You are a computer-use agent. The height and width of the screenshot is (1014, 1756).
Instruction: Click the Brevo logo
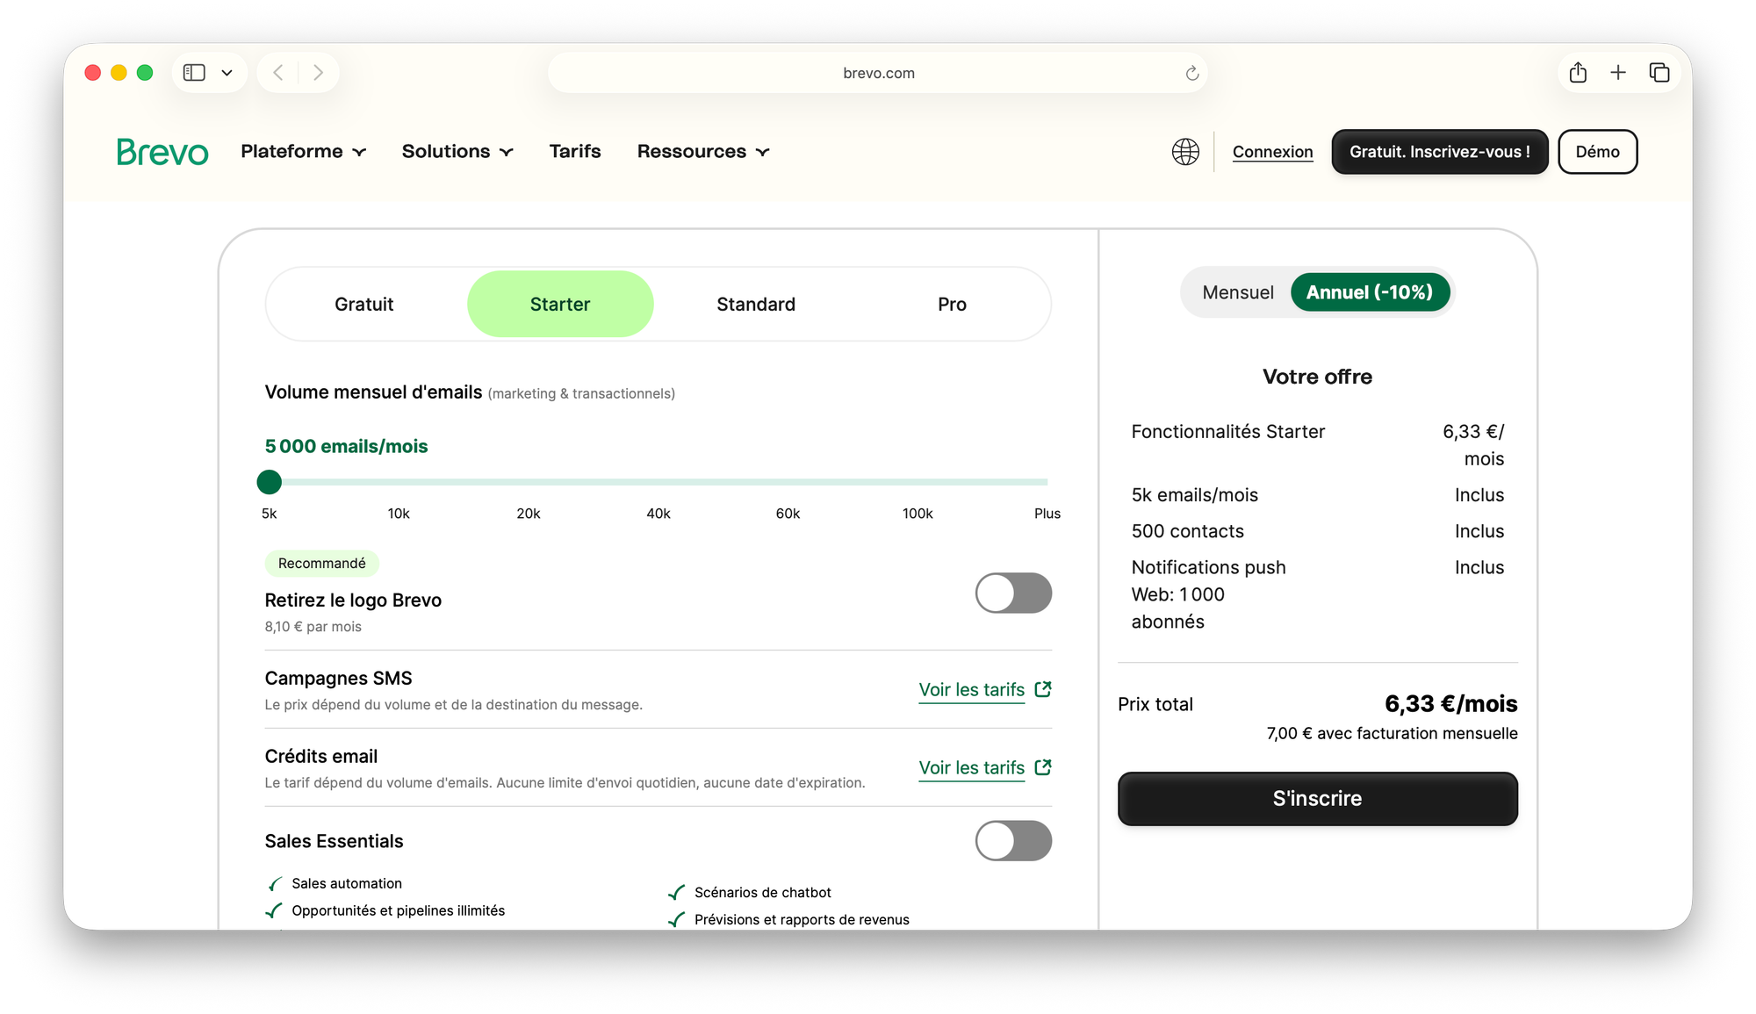[162, 152]
